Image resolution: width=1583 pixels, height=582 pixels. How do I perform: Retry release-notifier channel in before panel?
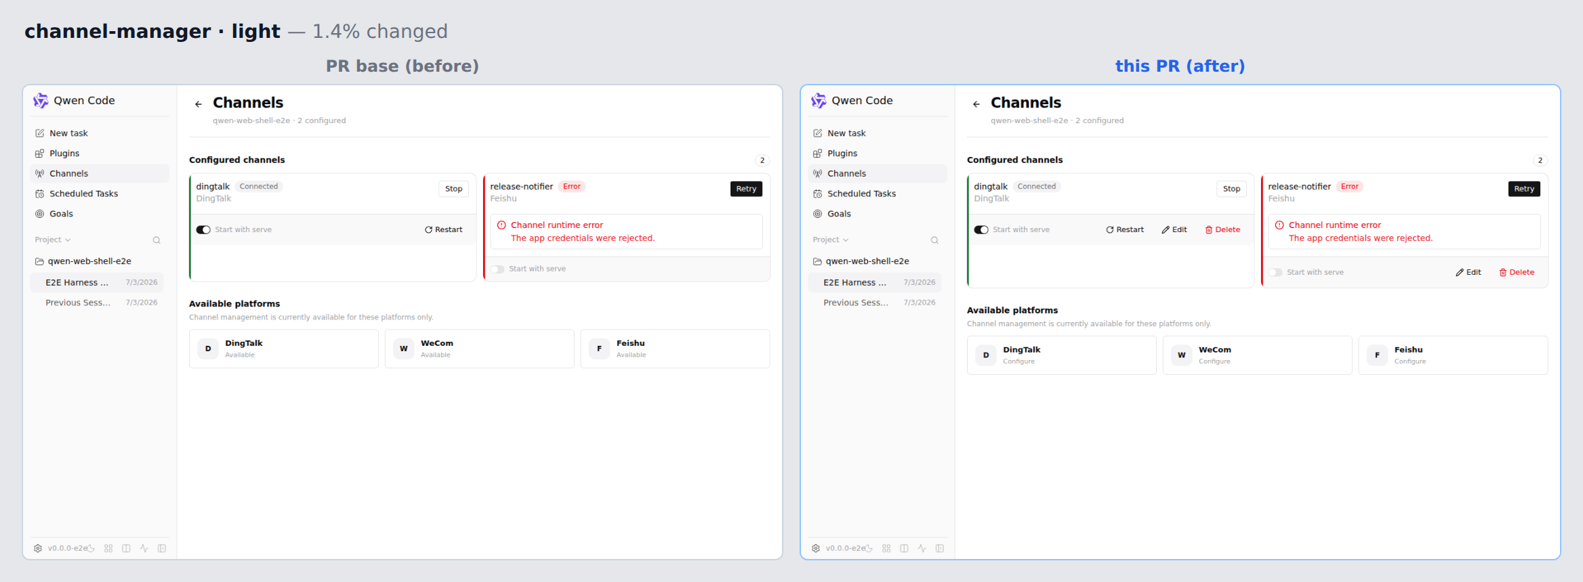click(x=746, y=189)
